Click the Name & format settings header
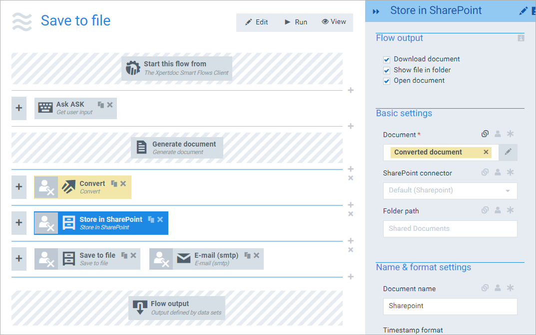Screen dimensions: 536x335 click(x=424, y=267)
